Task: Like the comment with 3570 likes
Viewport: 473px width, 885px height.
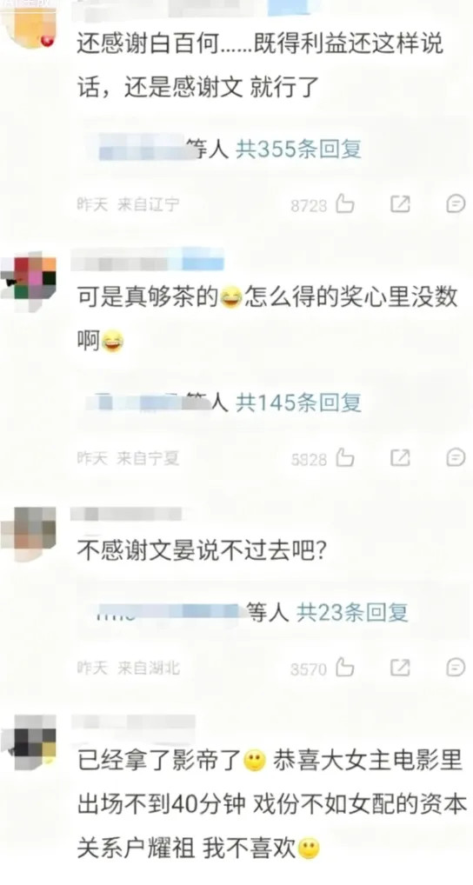Action: point(345,668)
